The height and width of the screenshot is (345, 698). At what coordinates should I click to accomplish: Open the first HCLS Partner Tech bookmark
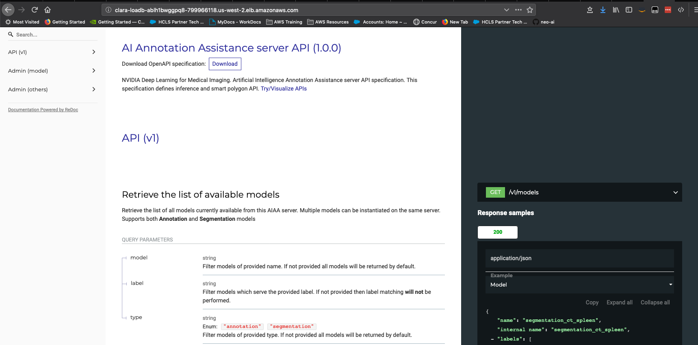pyautogui.click(x=177, y=22)
